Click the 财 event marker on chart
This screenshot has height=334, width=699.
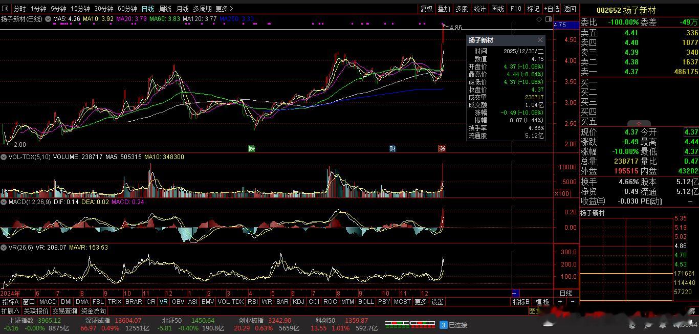click(x=392, y=148)
